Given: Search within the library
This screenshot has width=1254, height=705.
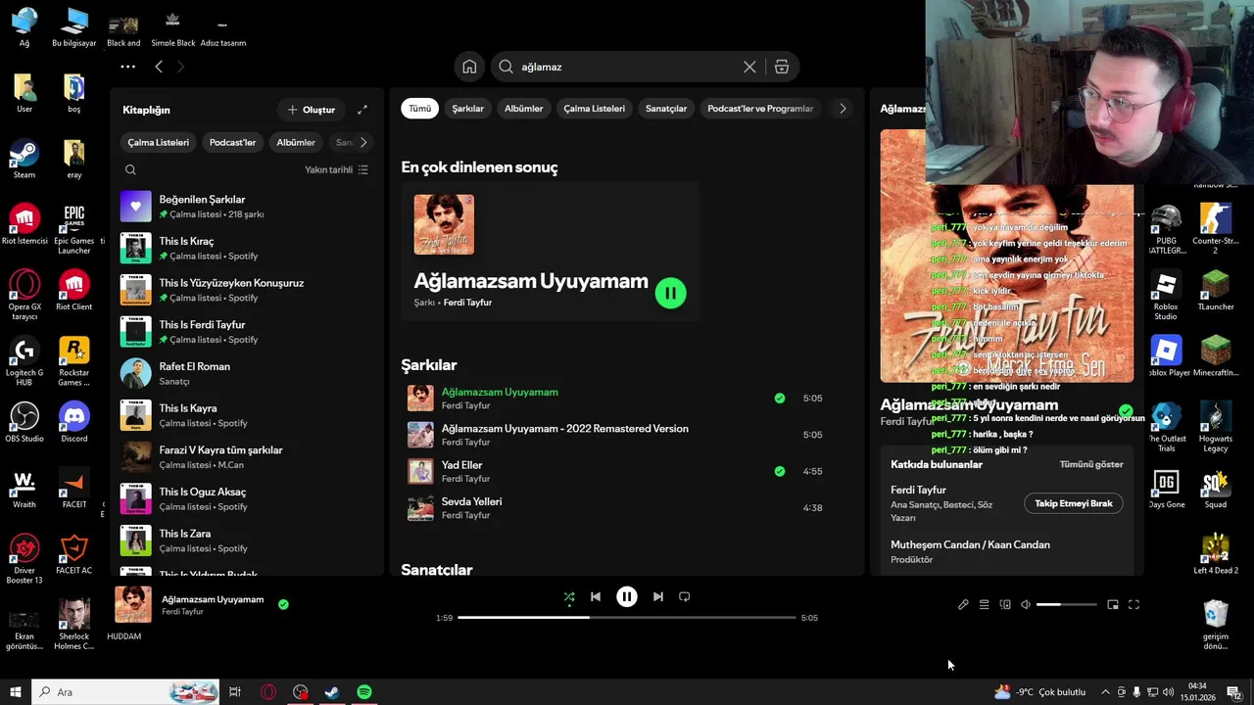Looking at the screenshot, I should pyautogui.click(x=130, y=169).
